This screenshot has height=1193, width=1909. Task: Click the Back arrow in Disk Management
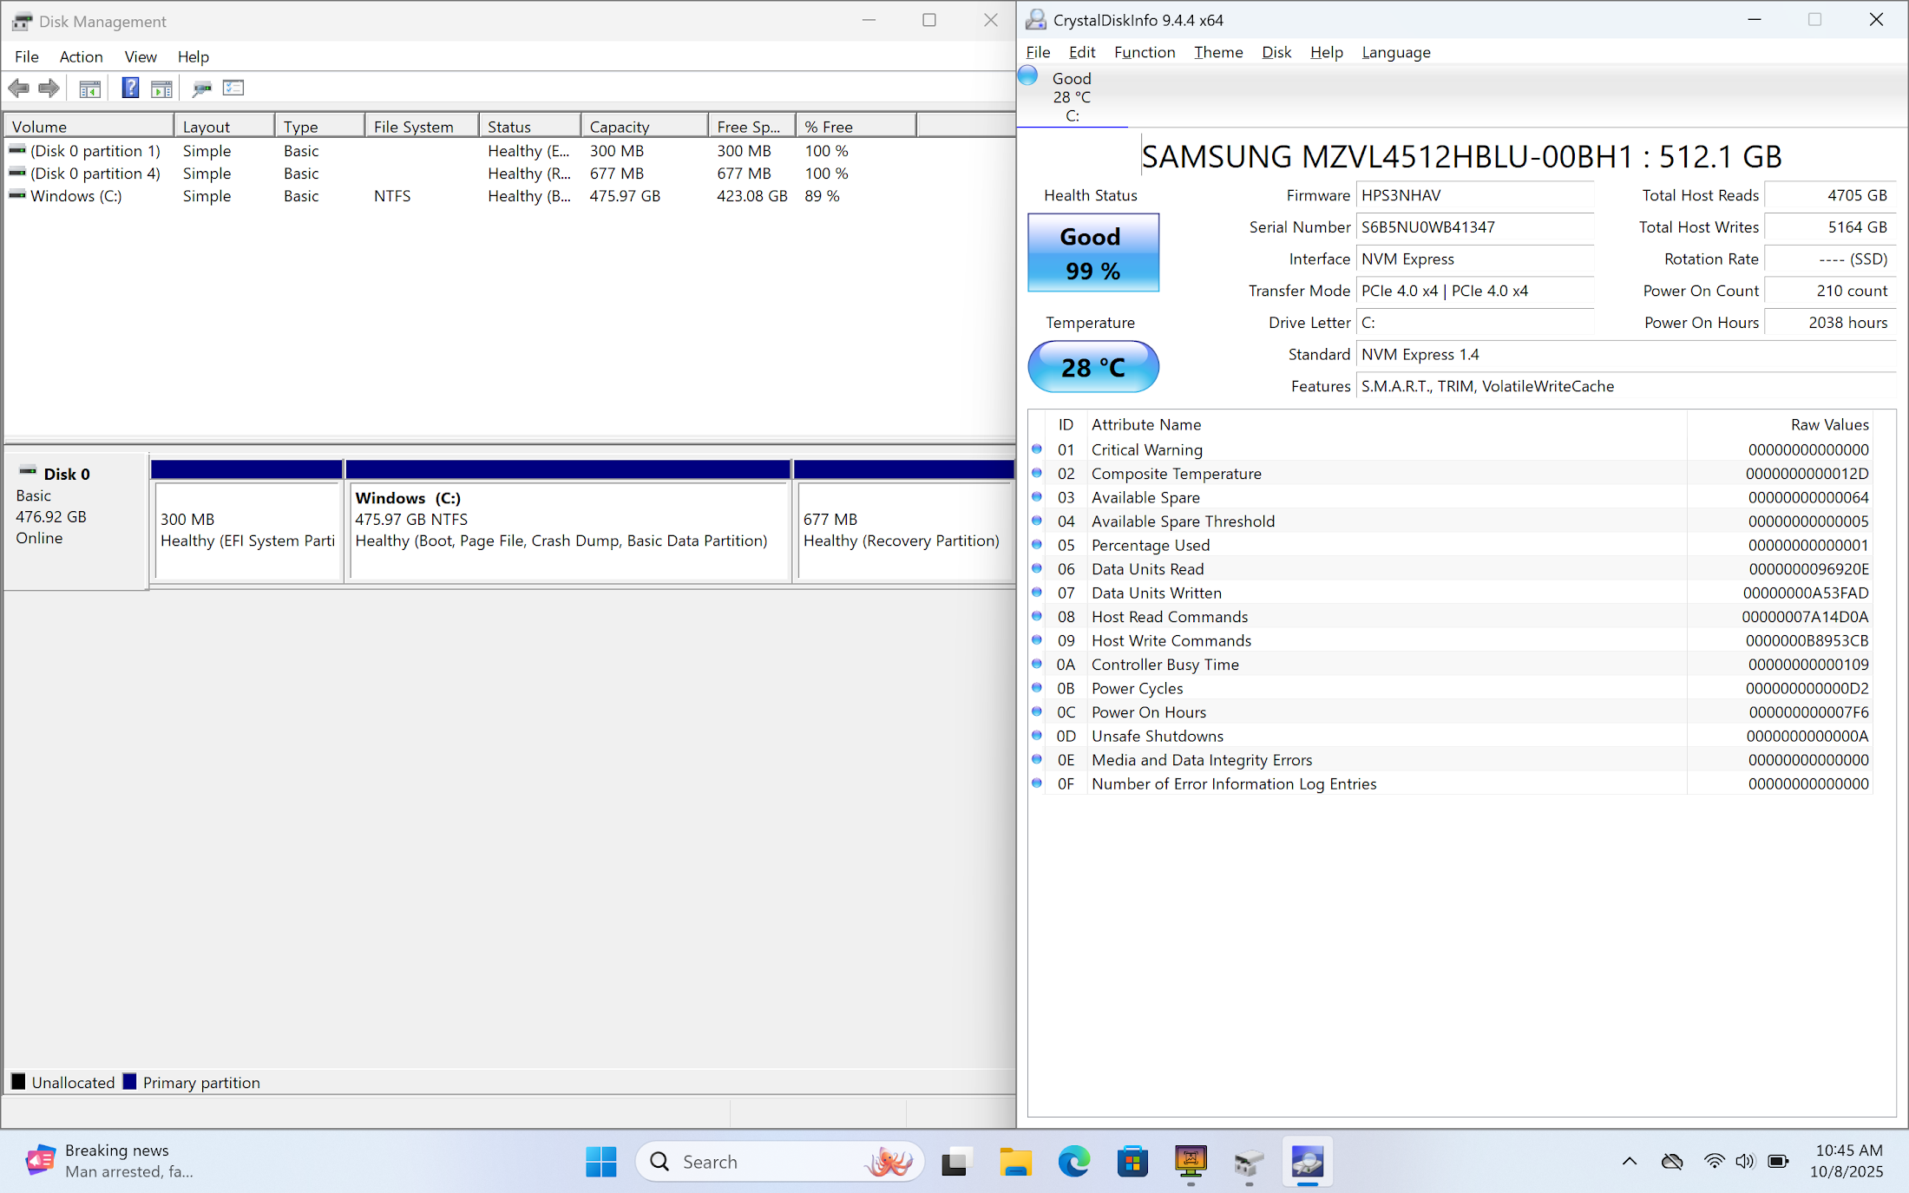click(x=18, y=88)
